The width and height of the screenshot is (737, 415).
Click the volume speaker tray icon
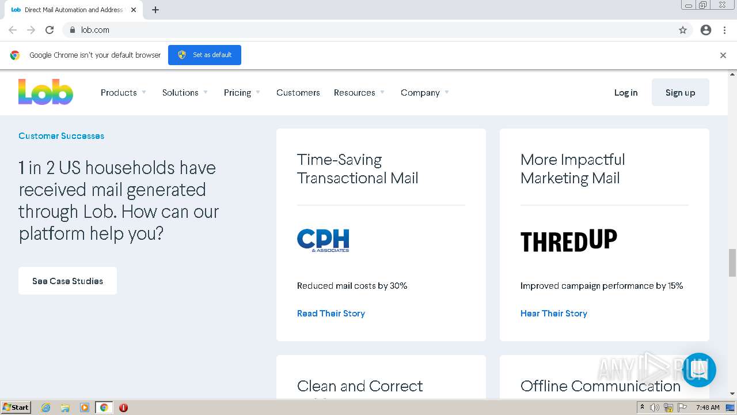pyautogui.click(x=655, y=408)
